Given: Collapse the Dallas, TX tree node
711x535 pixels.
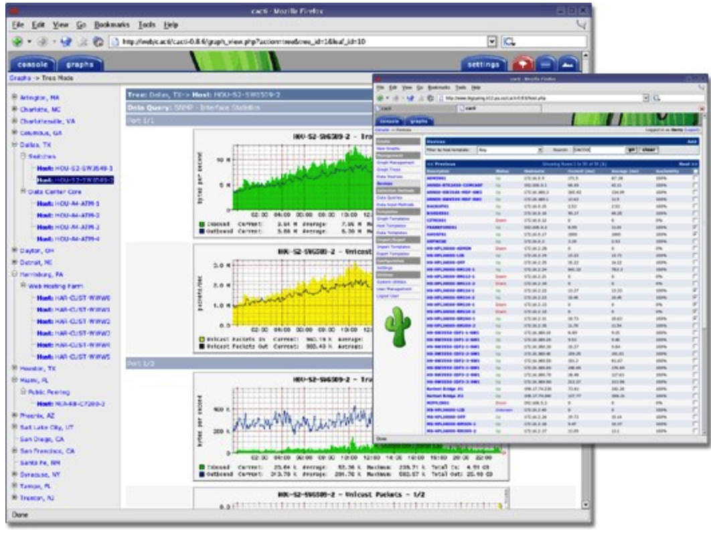Looking at the screenshot, I should (15, 144).
